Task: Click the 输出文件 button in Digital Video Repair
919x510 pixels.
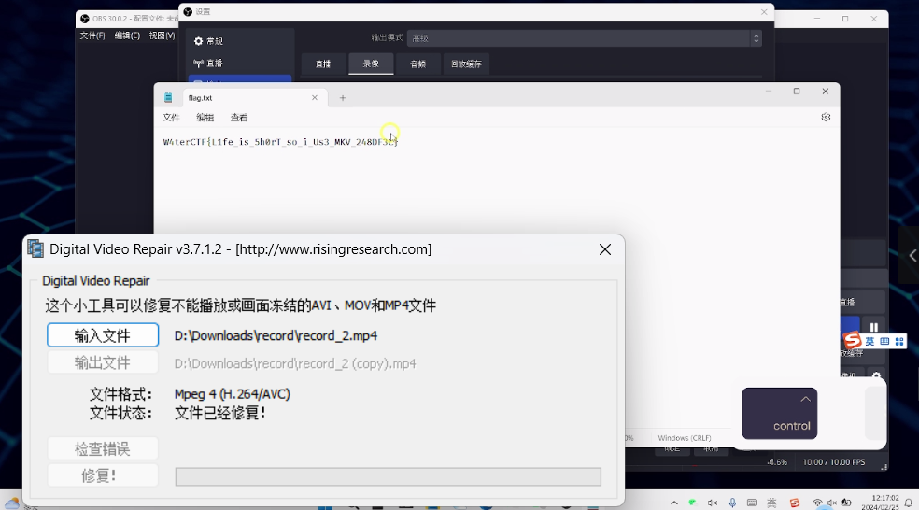Action: pos(103,362)
